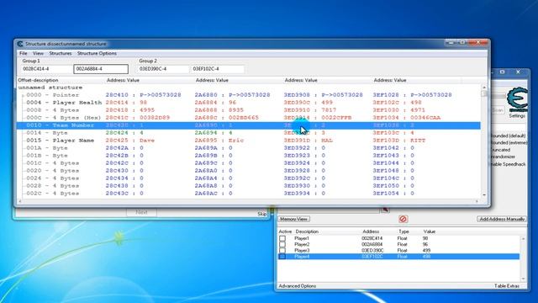Viewport: 538px width, 303px height.
Task: Click the Type column header in address list
Action: pos(403,231)
